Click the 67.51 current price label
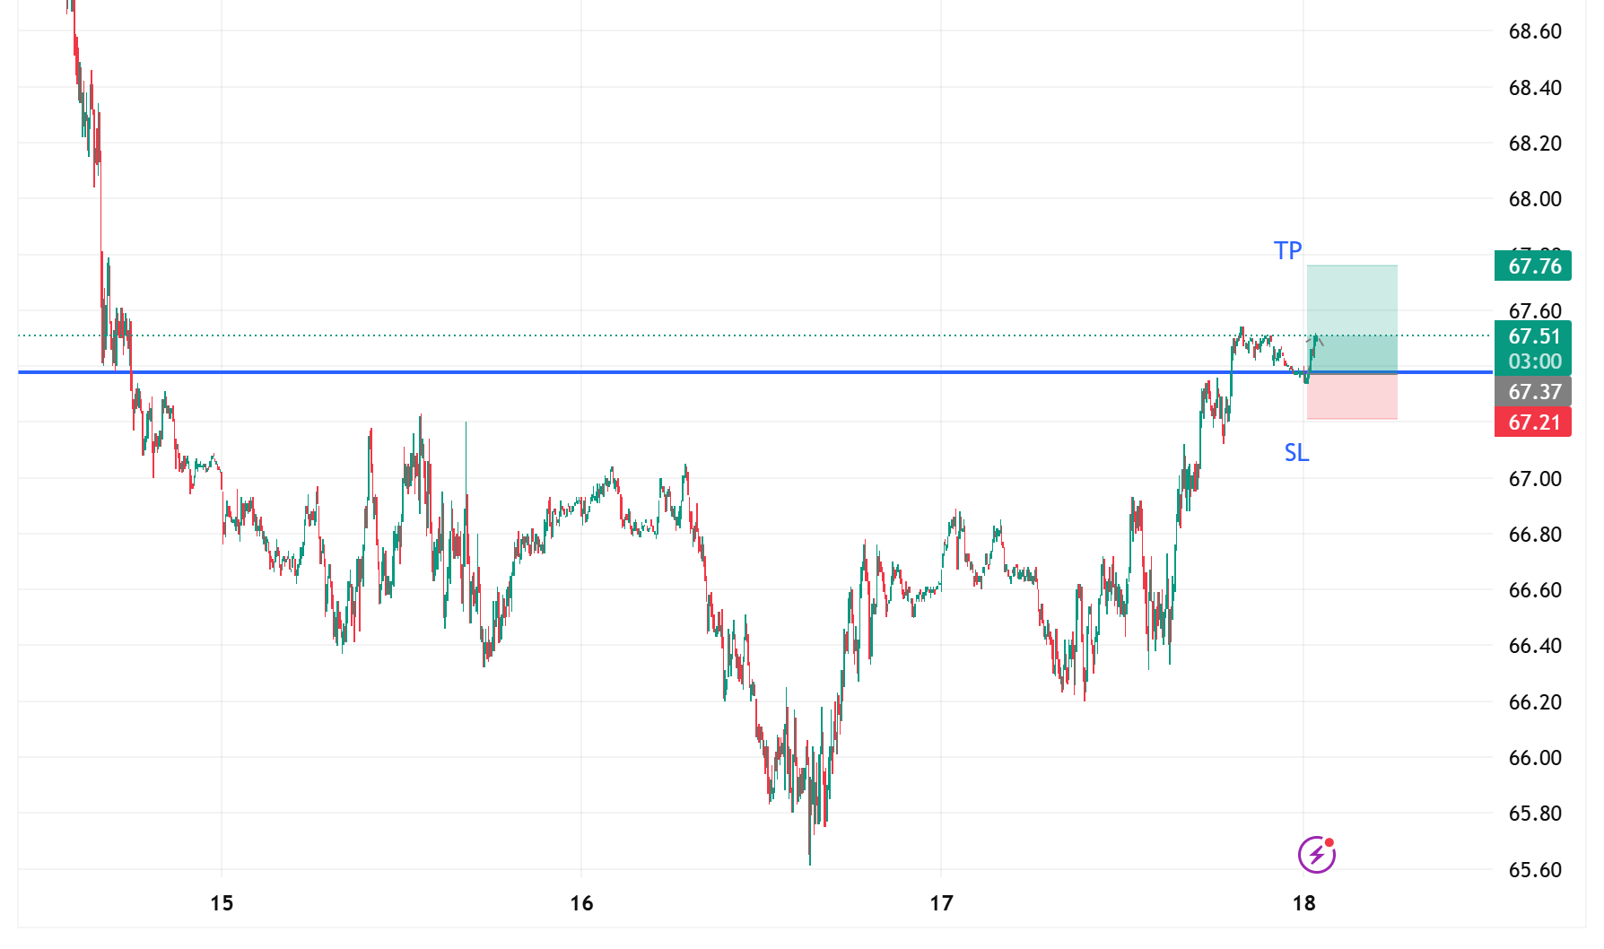Image resolution: width=1604 pixels, height=949 pixels. pos(1533,336)
